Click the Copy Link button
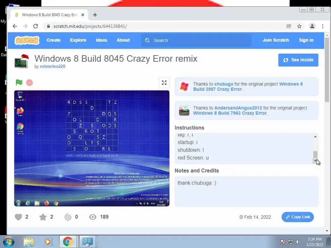The height and width of the screenshot is (248, 331). [x=298, y=217]
